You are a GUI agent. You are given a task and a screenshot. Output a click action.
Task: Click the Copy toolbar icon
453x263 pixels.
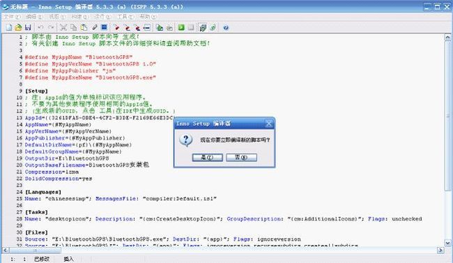tap(74, 28)
